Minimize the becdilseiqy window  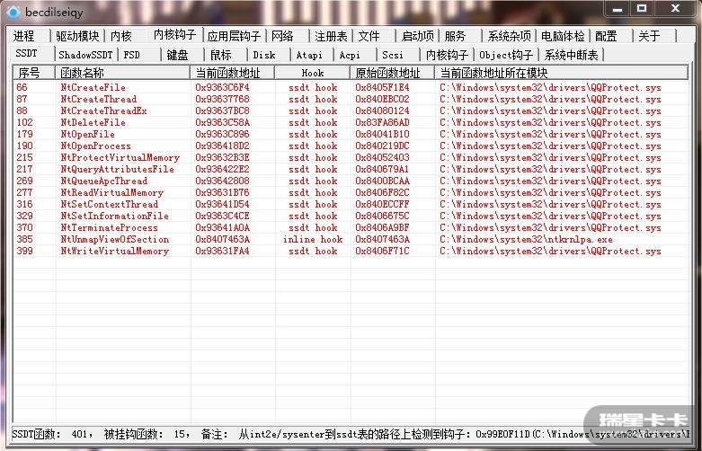point(618,9)
